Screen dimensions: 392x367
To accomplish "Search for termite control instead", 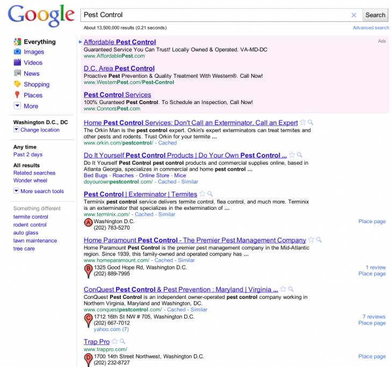I will 31,217.
